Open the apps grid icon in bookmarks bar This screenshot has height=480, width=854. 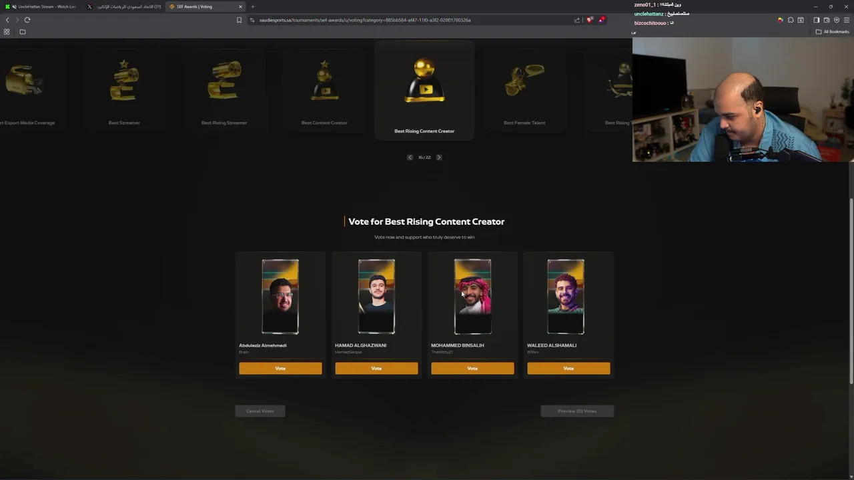click(x=7, y=32)
